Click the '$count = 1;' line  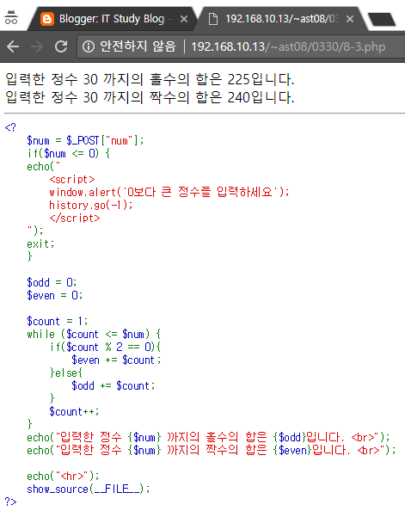click(58, 321)
